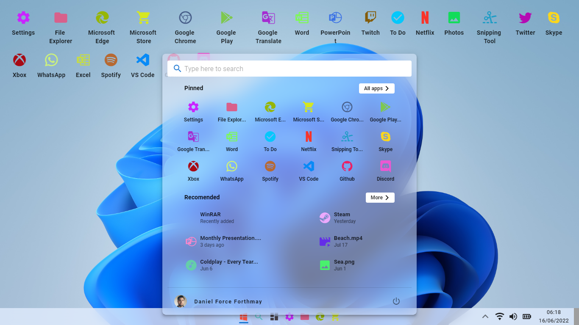The width and height of the screenshot is (579, 325).
Task: Click the Start menu search field
Action: click(289, 69)
